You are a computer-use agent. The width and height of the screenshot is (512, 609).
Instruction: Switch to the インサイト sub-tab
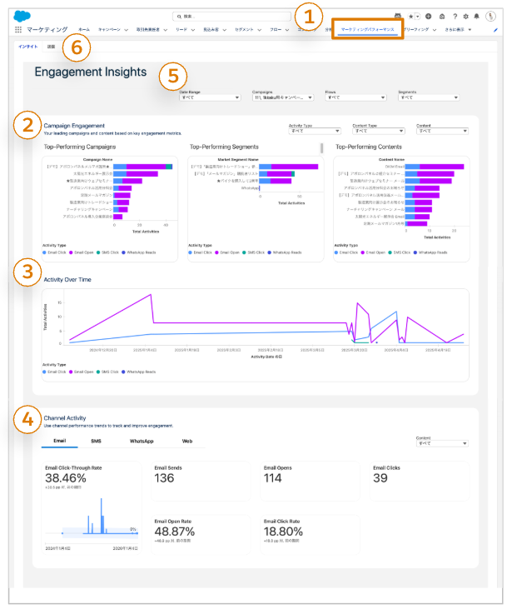(x=28, y=47)
